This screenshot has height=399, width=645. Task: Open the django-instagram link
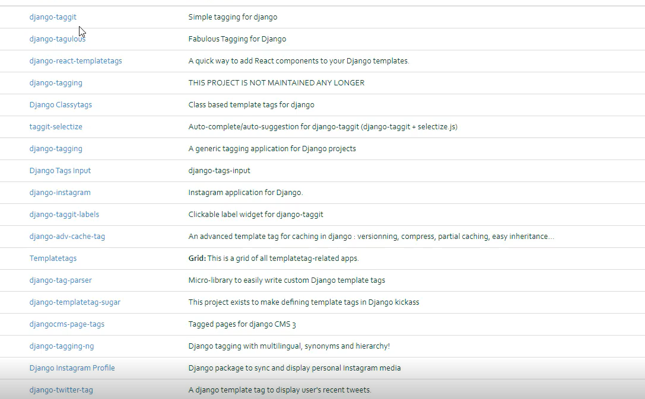coord(60,193)
